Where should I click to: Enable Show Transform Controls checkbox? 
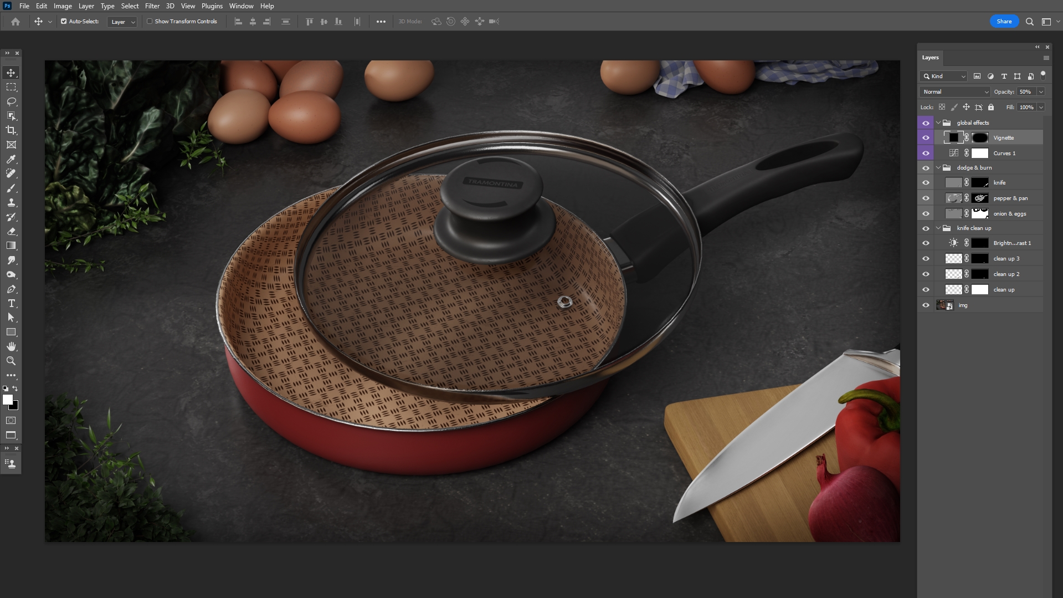150,22
